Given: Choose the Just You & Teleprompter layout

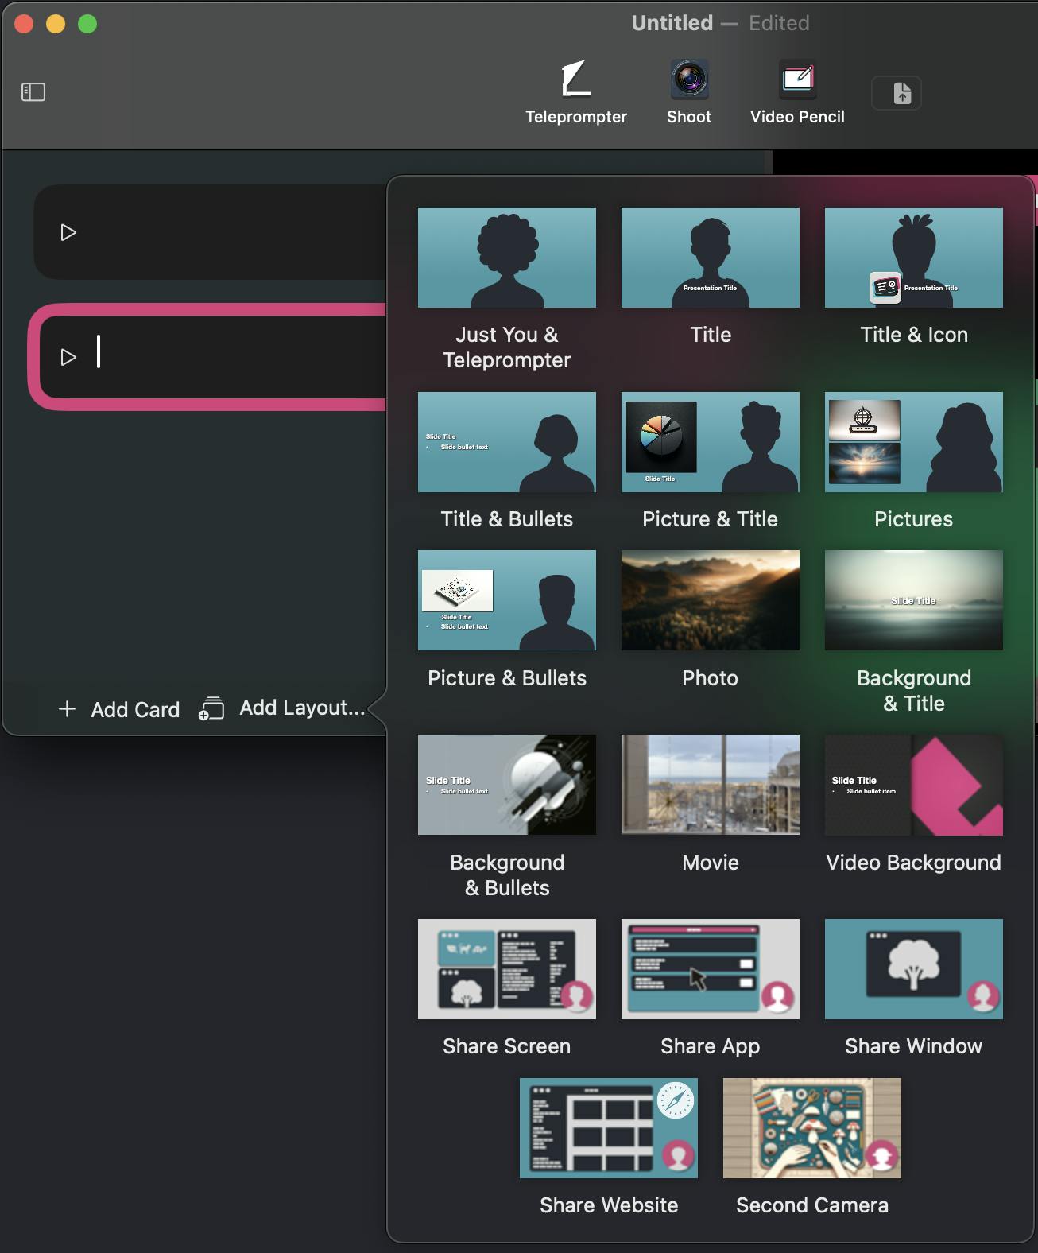Looking at the screenshot, I should 507,289.
